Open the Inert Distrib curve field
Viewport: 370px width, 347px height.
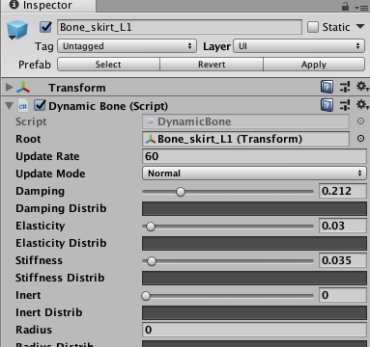[254, 312]
